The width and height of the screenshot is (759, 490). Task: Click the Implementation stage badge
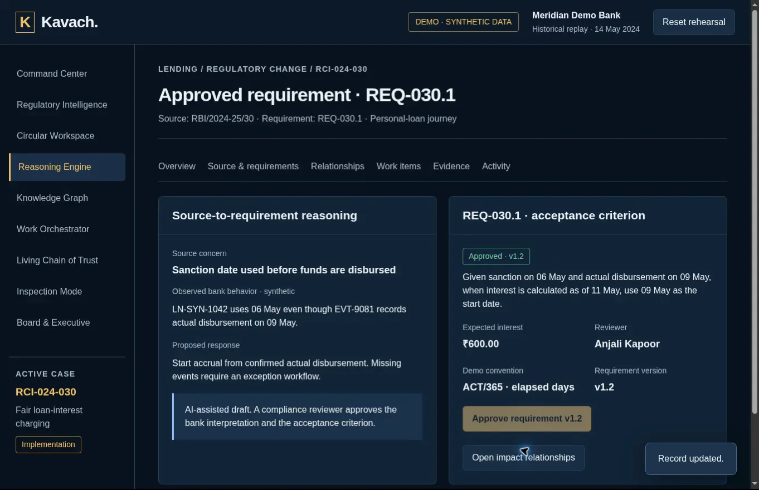click(x=48, y=444)
